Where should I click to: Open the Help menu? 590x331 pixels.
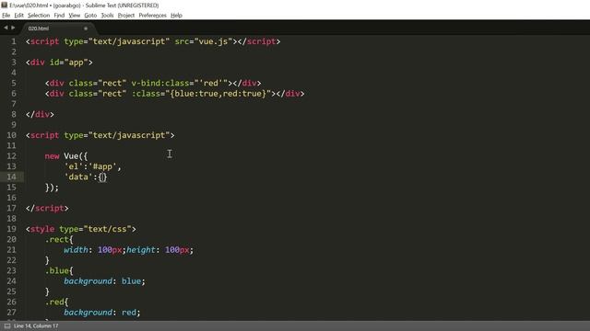tap(176, 16)
